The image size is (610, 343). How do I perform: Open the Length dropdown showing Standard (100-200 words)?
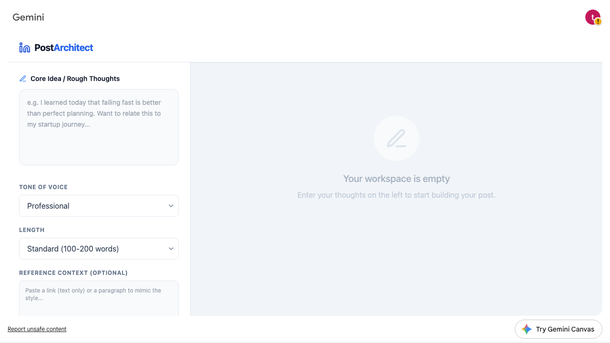click(x=99, y=249)
